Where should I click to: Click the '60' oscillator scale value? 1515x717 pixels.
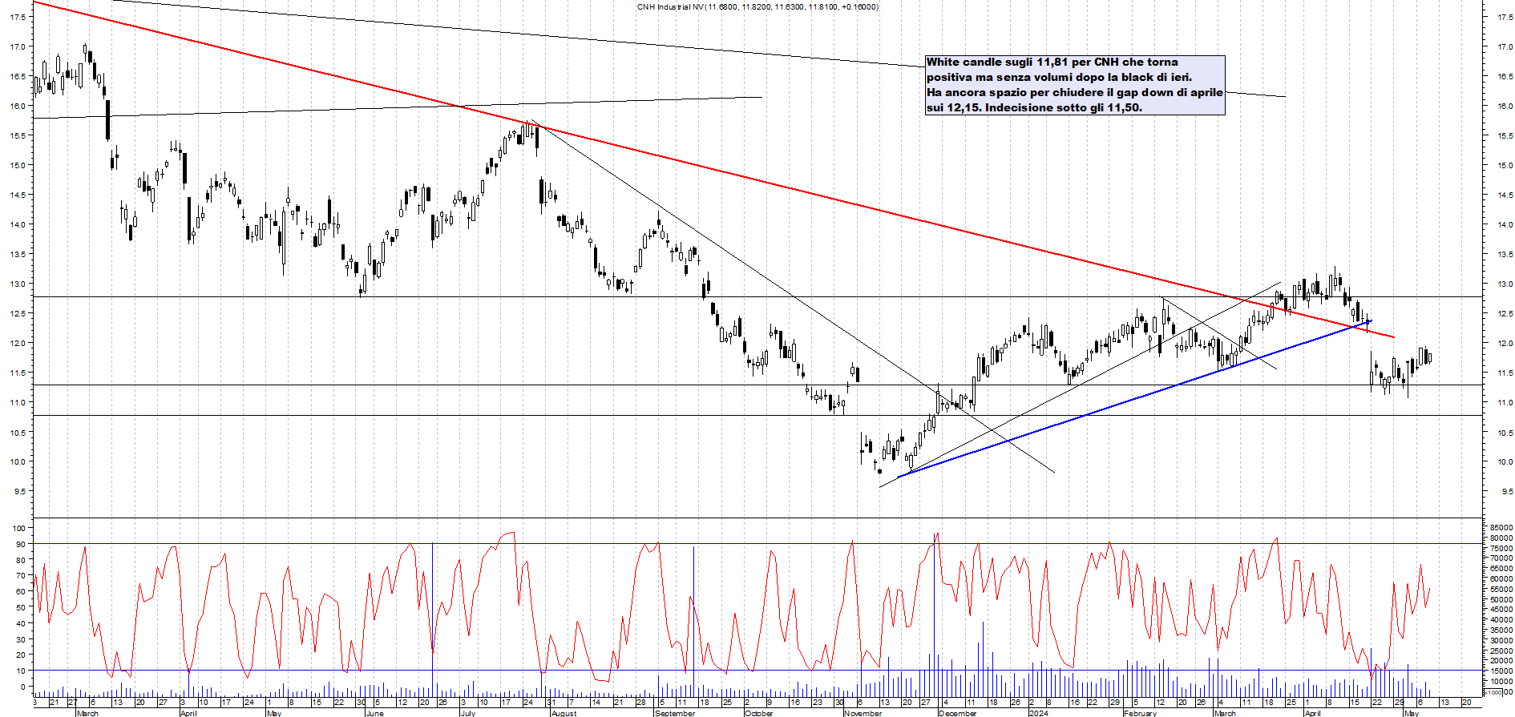(21, 592)
